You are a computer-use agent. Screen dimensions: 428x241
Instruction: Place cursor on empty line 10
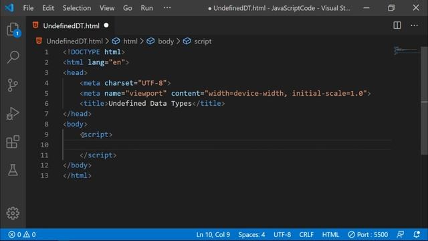pos(227,145)
